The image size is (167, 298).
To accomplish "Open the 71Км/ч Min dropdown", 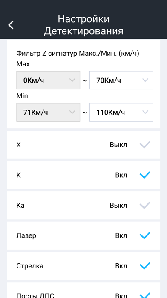I will point(48,112).
